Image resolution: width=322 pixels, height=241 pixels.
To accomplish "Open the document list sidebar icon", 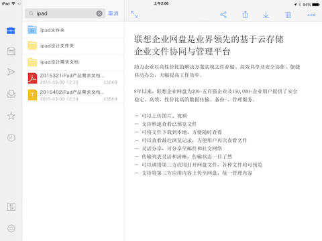I will tap(11, 51).
